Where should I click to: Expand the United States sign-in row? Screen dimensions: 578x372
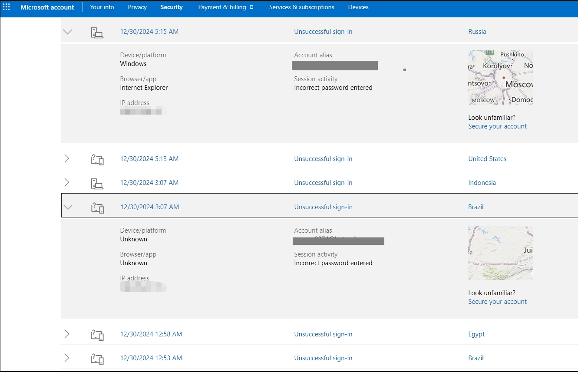tap(67, 159)
